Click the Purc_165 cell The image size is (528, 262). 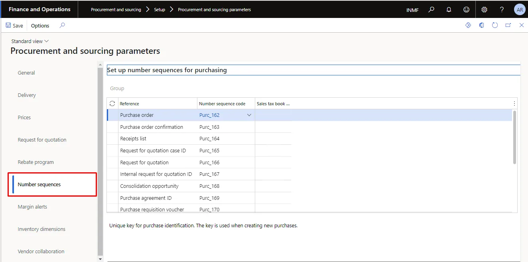coord(226,150)
